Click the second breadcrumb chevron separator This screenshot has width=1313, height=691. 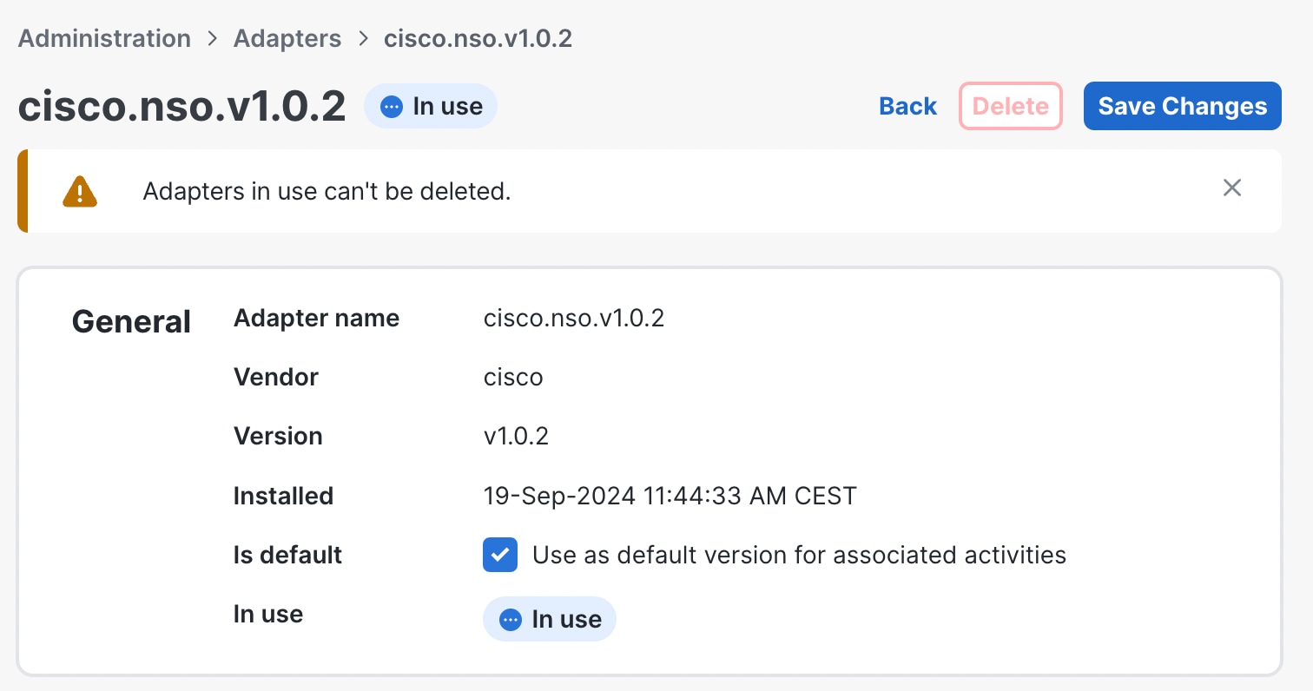pos(363,39)
